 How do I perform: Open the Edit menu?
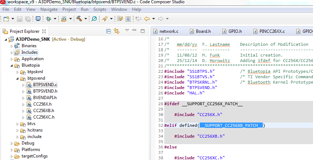point(18,9)
